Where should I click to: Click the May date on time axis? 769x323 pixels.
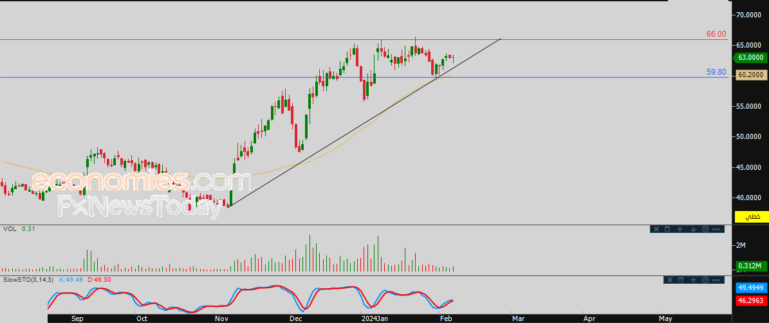click(665, 318)
